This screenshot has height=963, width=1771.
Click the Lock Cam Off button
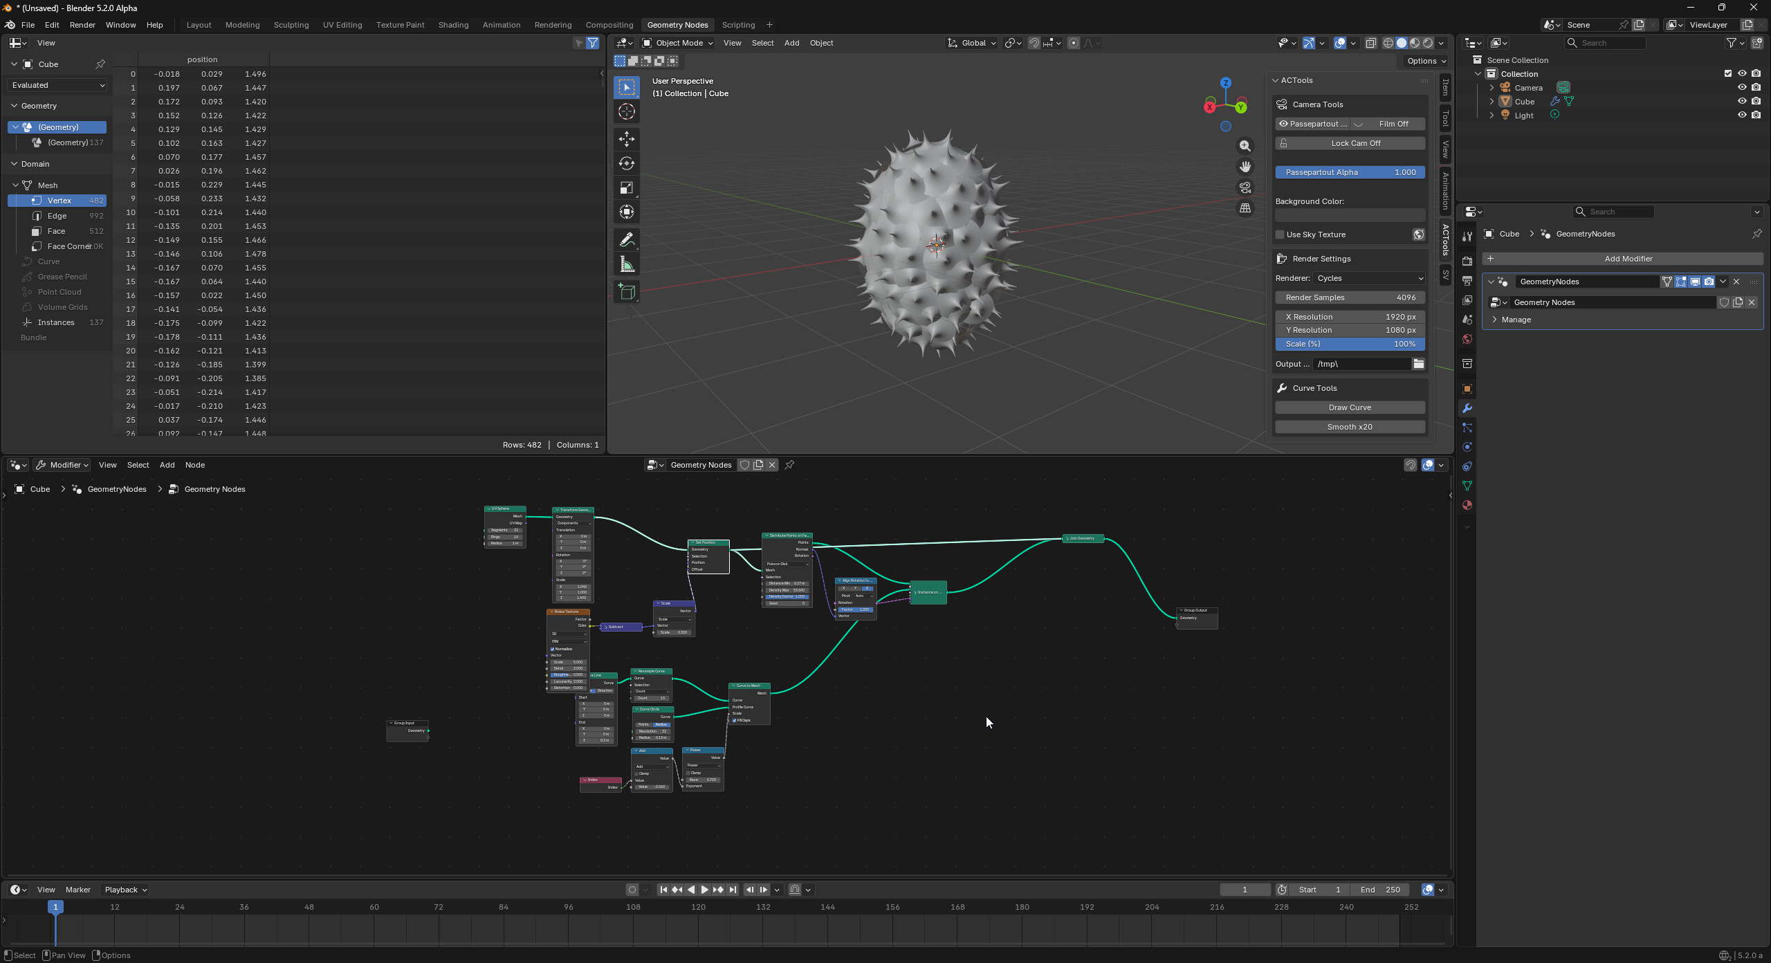1350,143
